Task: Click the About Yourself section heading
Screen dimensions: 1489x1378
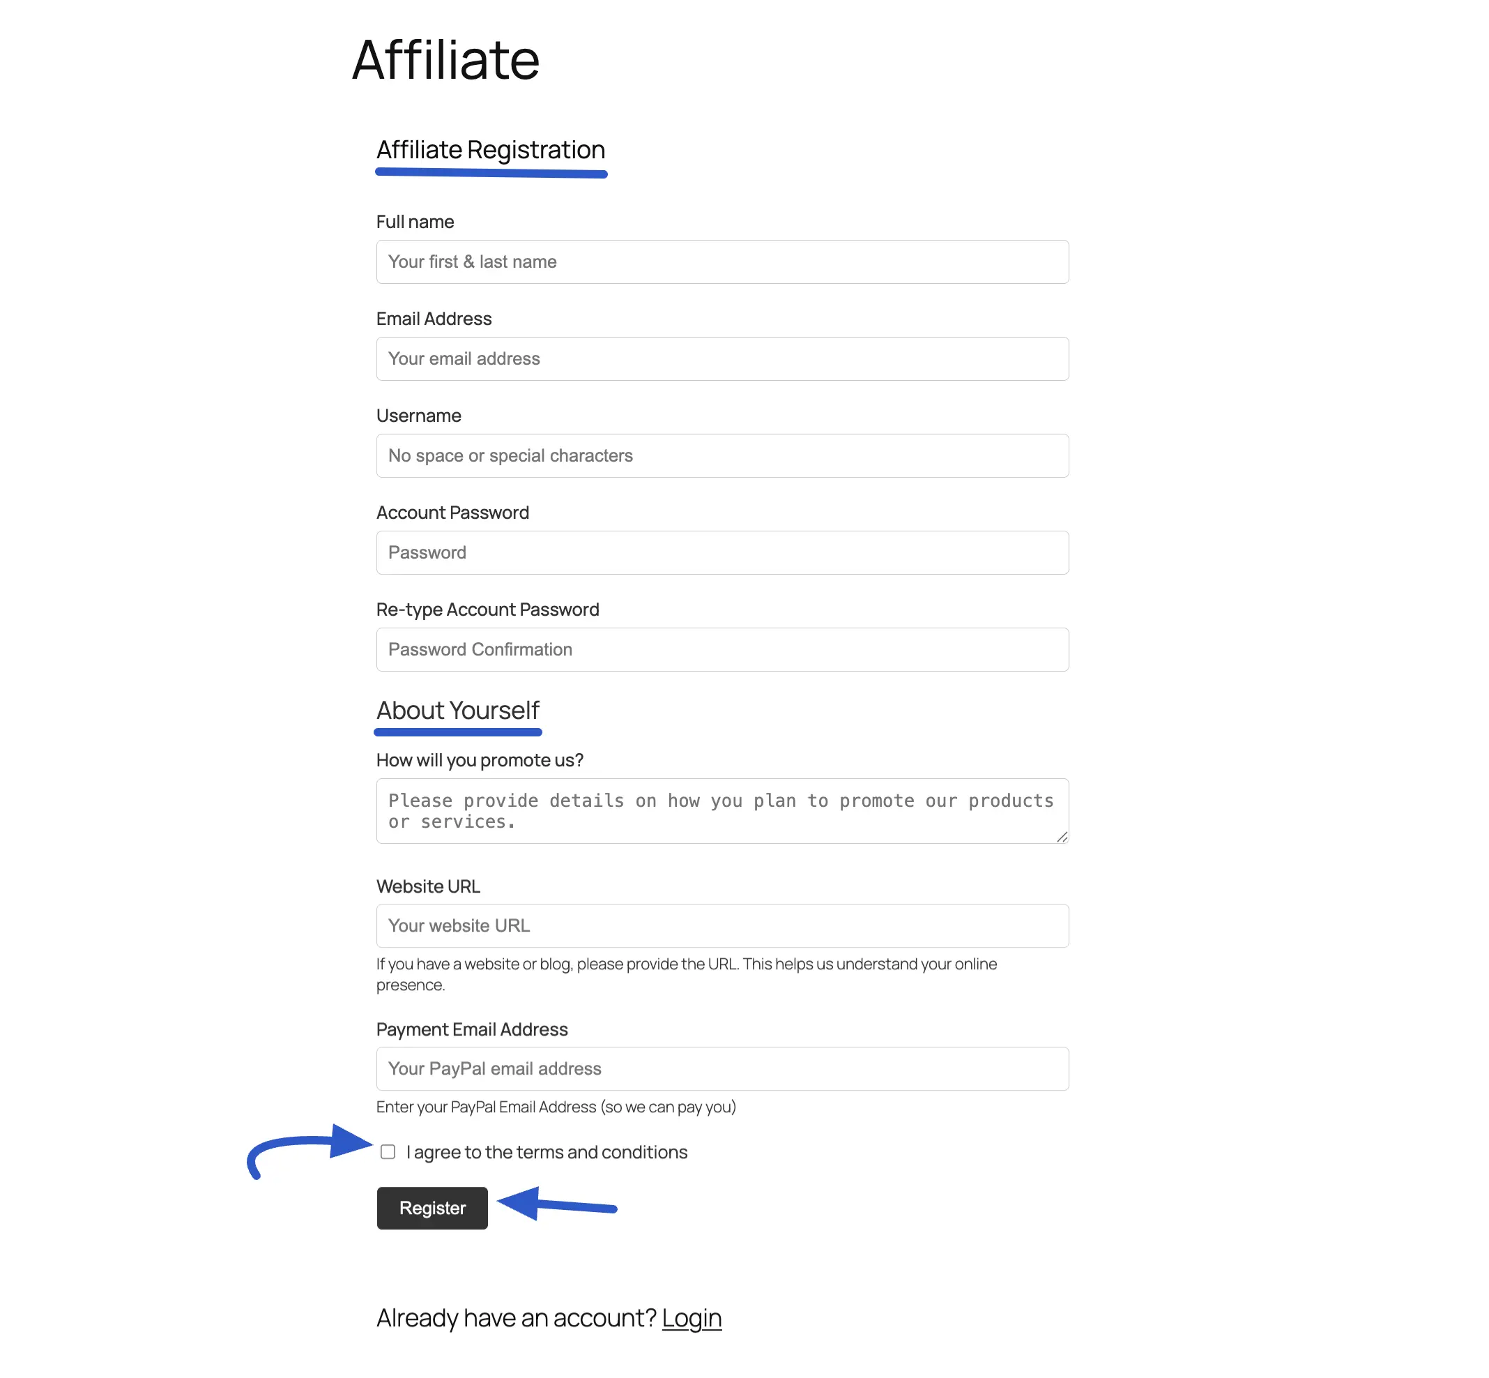Action: [x=457, y=711]
